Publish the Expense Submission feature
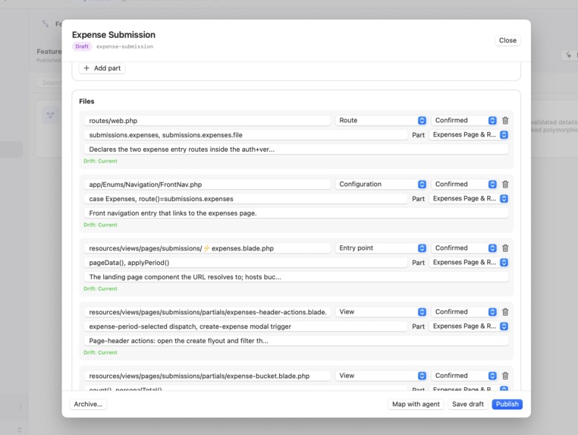578x435 pixels. point(507,404)
